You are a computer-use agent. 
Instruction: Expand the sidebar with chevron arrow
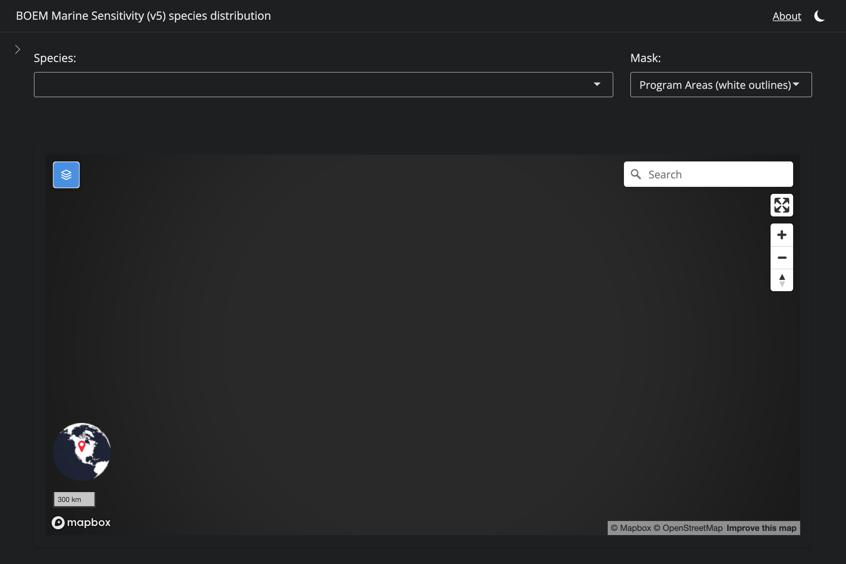tap(18, 49)
